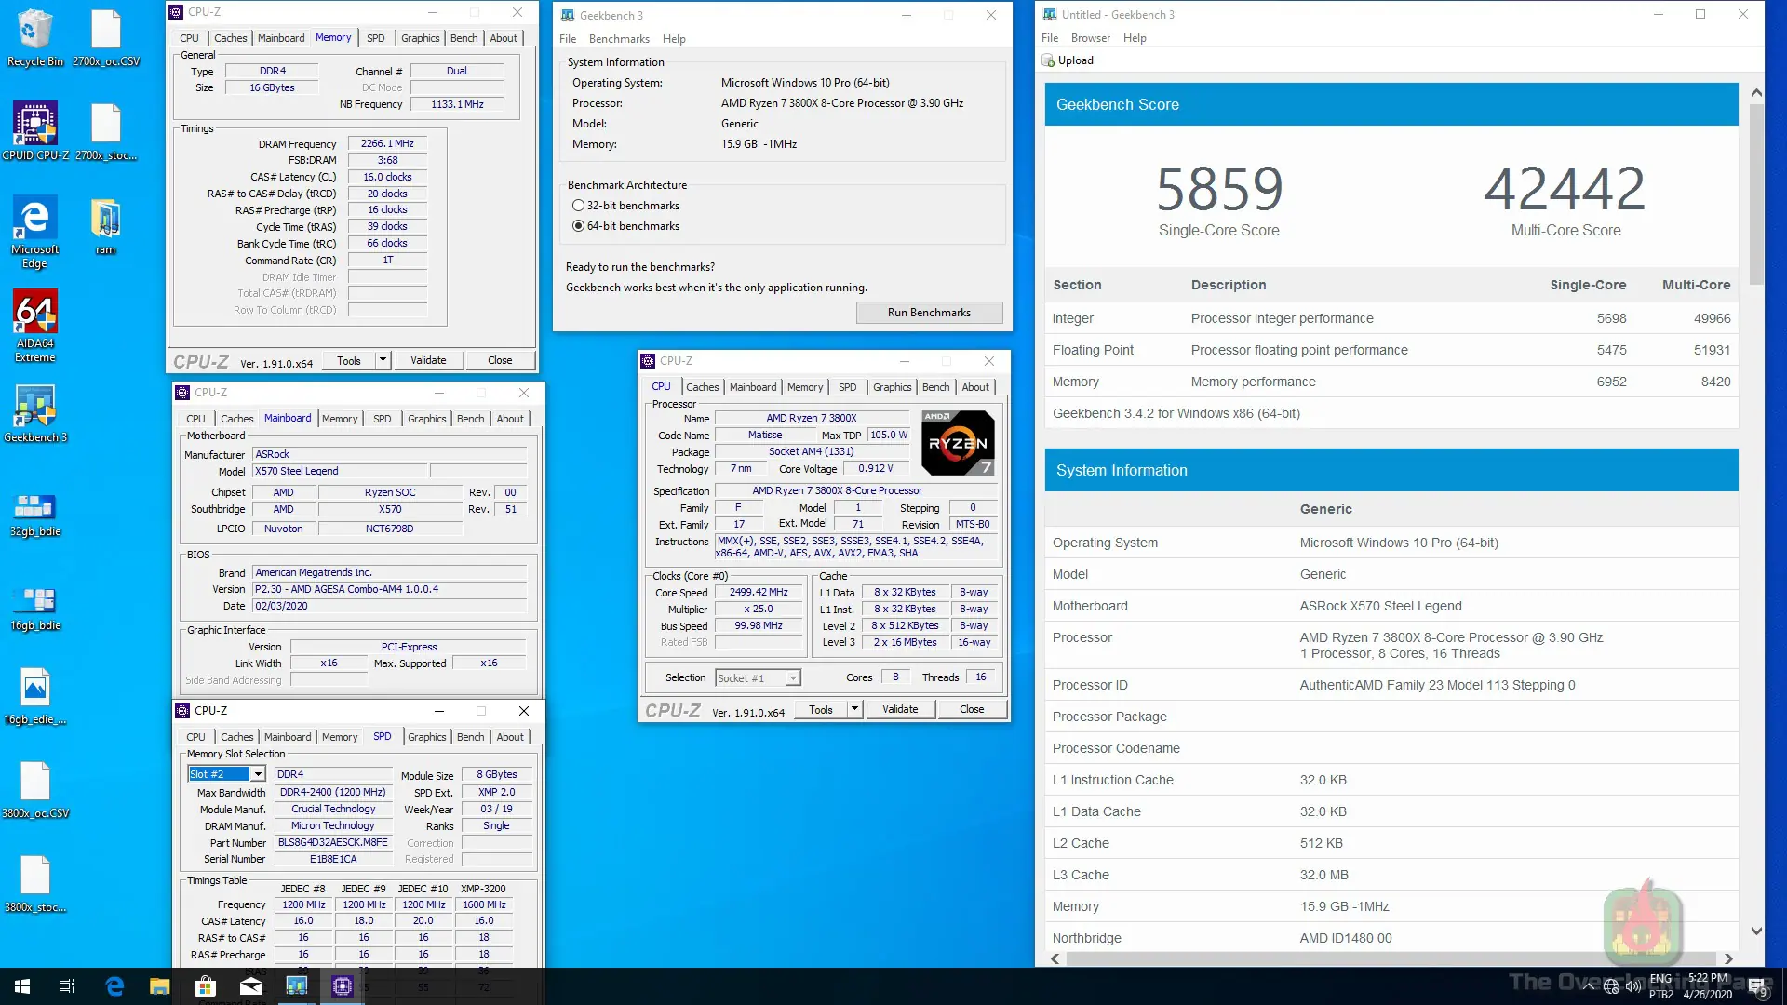Select the 16gb_bdie desktop icon

35,608
